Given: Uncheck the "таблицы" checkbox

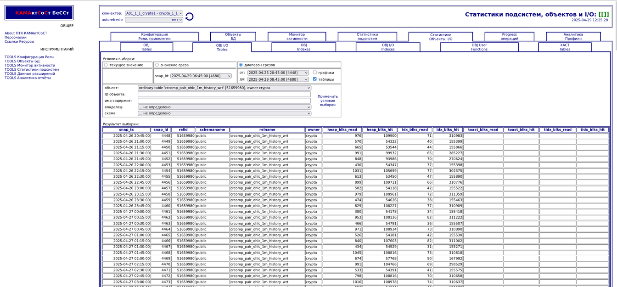Looking at the screenshot, I should pyautogui.click(x=314, y=79).
